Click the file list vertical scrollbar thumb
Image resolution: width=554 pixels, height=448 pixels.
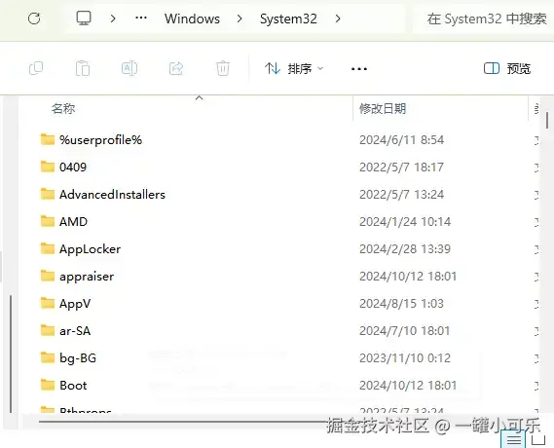547,120
